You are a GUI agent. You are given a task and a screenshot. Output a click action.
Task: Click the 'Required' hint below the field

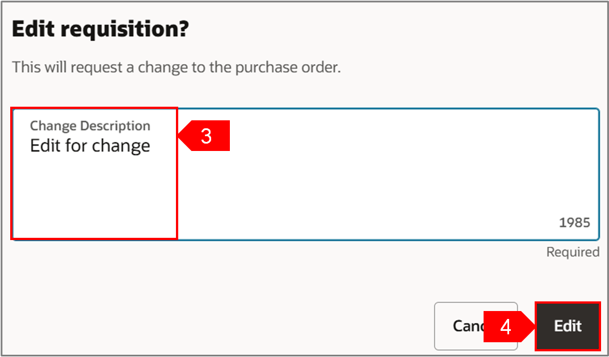(572, 252)
